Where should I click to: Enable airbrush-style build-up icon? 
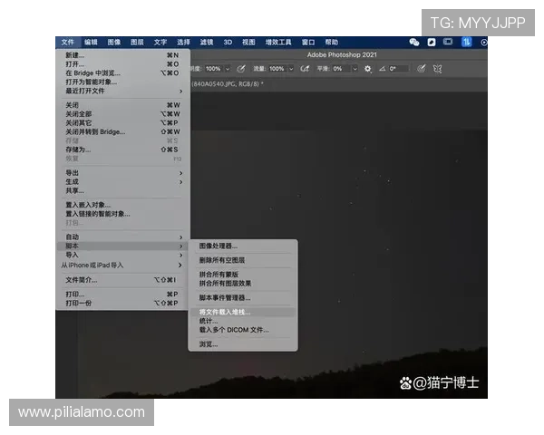click(305, 69)
